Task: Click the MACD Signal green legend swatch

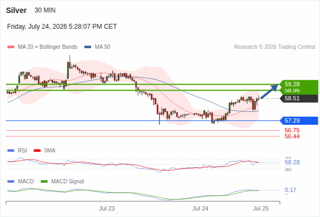Action: (x=44, y=182)
